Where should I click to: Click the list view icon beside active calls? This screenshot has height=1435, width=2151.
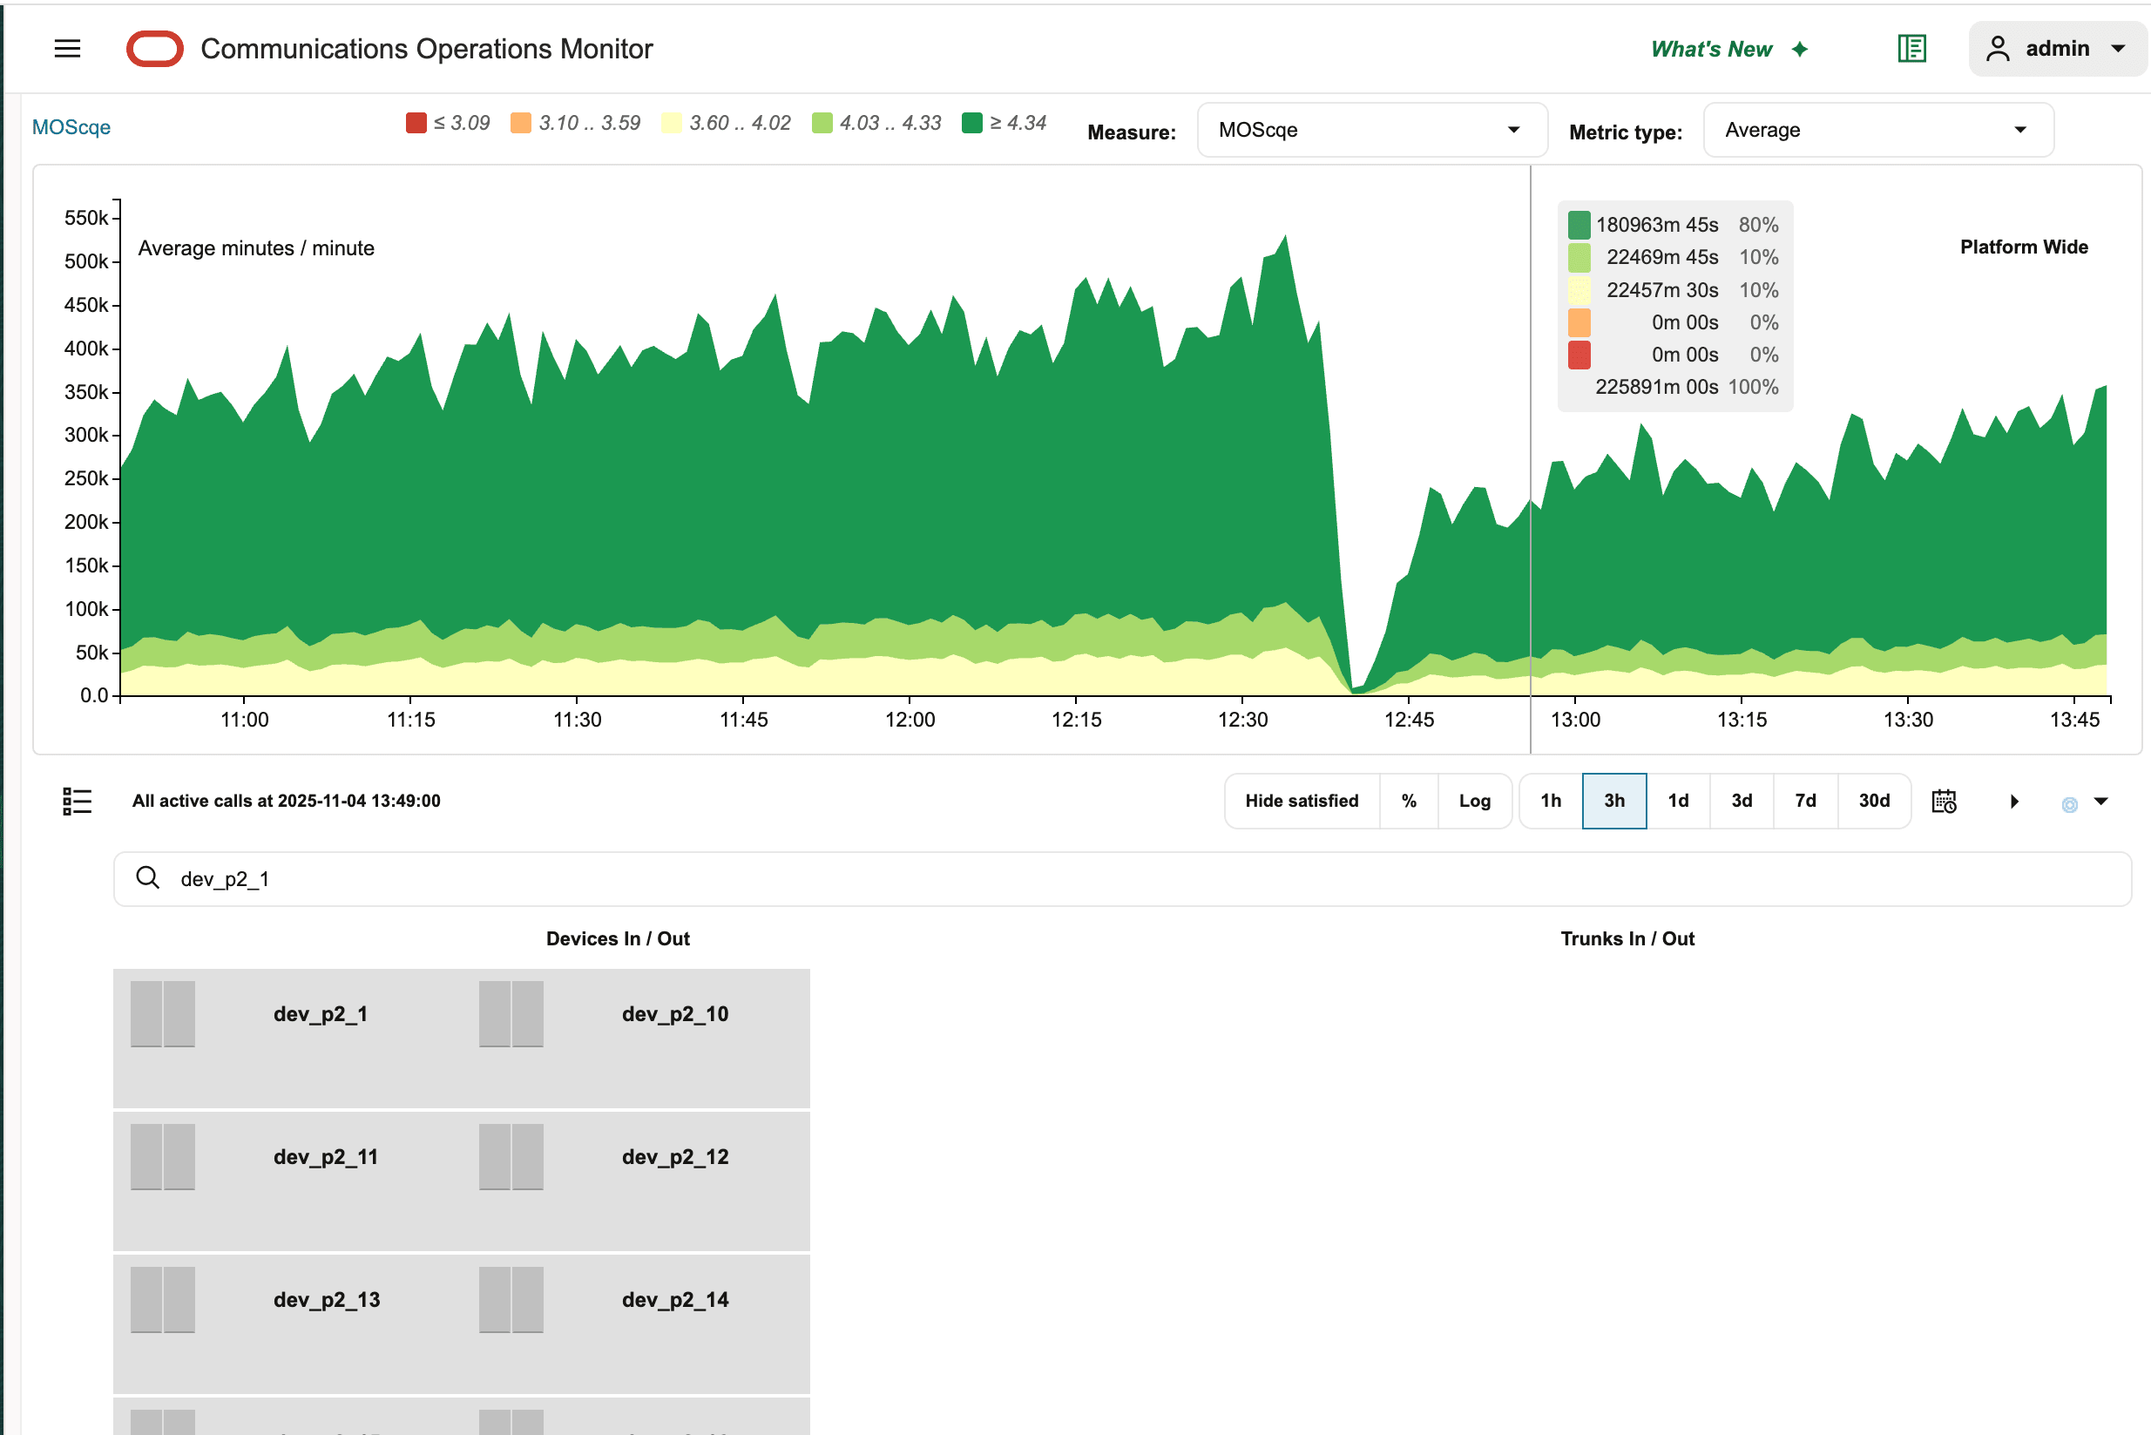point(77,801)
